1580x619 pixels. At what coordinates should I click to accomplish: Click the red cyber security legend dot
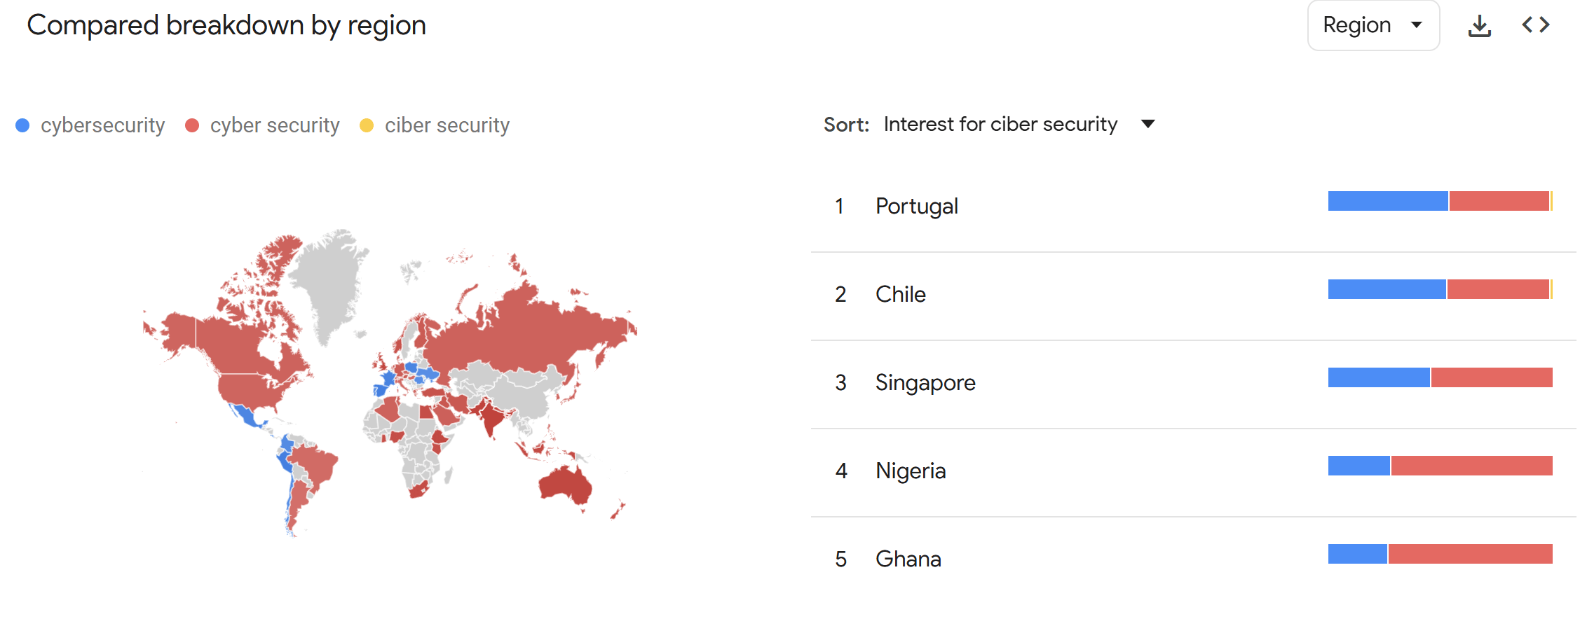coord(192,125)
